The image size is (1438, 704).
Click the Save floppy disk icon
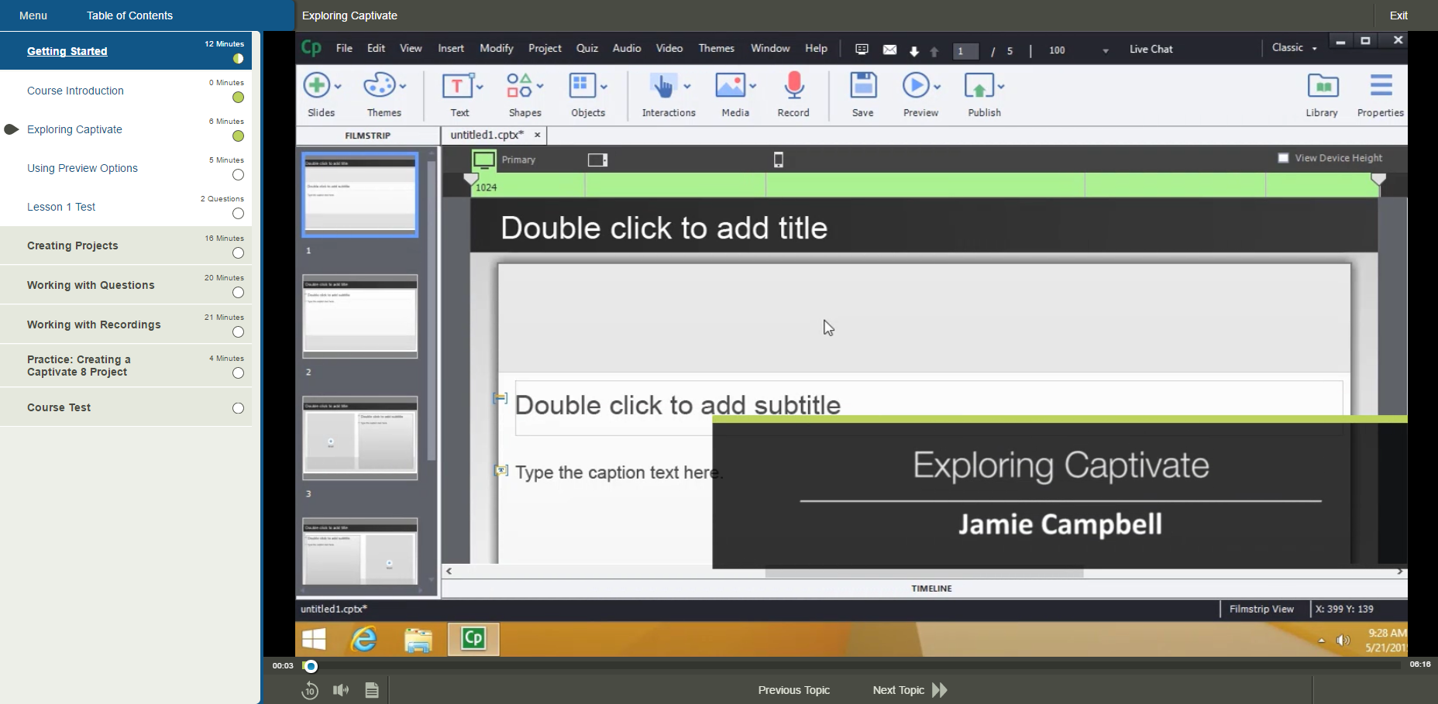(862, 86)
